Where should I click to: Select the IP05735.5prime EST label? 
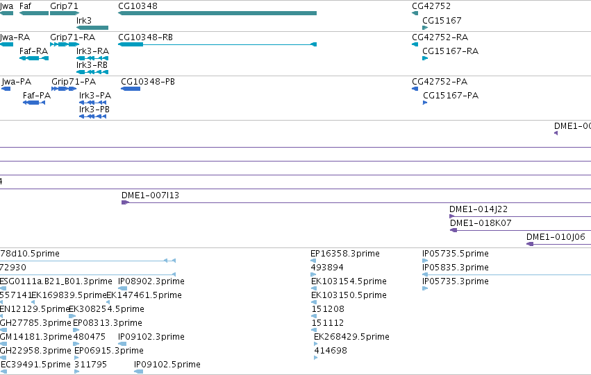pyautogui.click(x=456, y=254)
